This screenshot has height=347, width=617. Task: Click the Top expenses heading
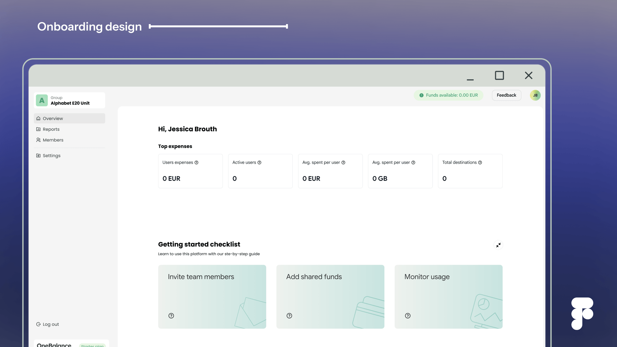pyautogui.click(x=175, y=146)
